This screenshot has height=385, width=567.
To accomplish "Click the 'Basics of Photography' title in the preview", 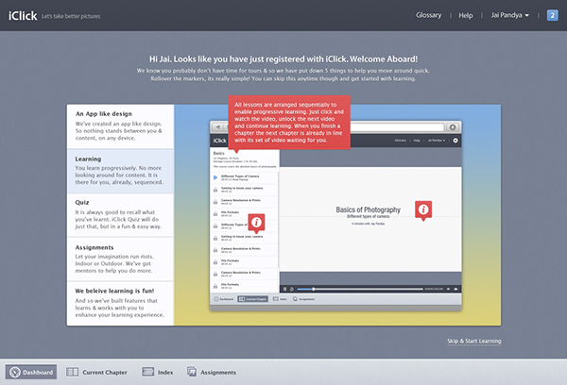I will 369,209.
